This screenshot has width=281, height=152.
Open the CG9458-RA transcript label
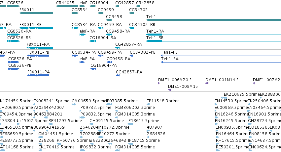pyautogui.click(x=118, y=31)
